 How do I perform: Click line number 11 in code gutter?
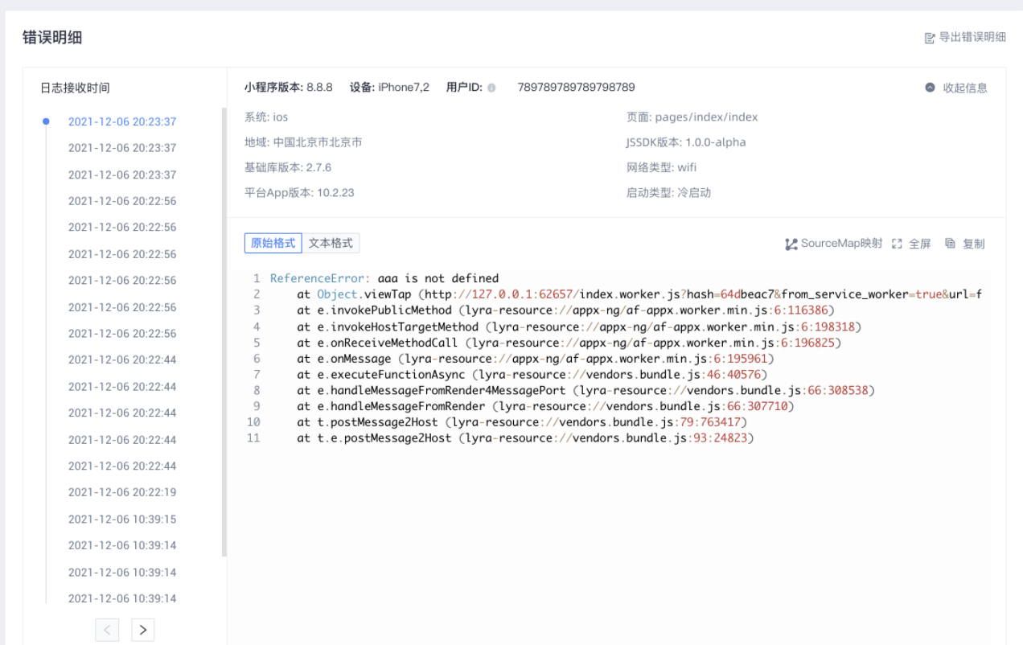(x=253, y=438)
